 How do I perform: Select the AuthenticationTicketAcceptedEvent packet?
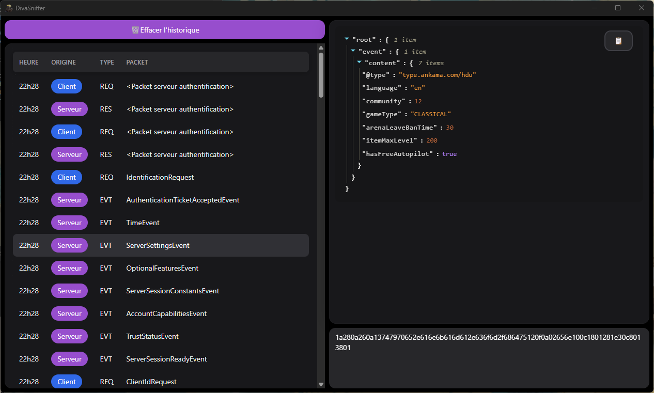(161, 200)
